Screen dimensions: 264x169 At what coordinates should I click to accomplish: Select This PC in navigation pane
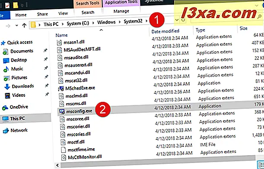coord(17,119)
